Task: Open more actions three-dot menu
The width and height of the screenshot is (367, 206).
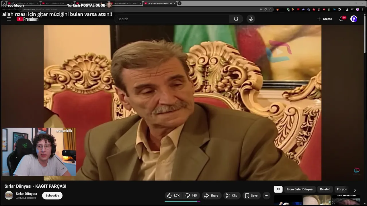Action: point(266,195)
